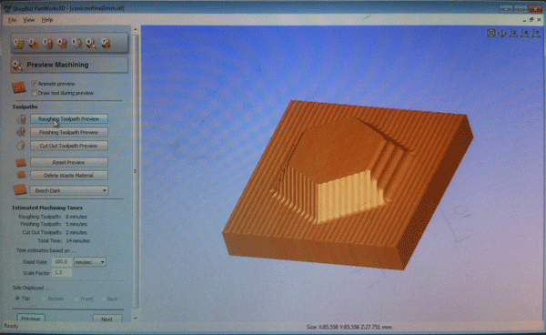Click Delete Waste Material button
Image resolution: width=546 pixels, height=335 pixels.
(69, 176)
